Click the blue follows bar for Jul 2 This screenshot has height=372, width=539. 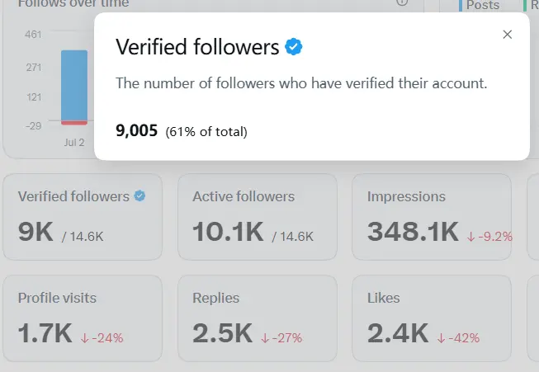pyautogui.click(x=74, y=86)
